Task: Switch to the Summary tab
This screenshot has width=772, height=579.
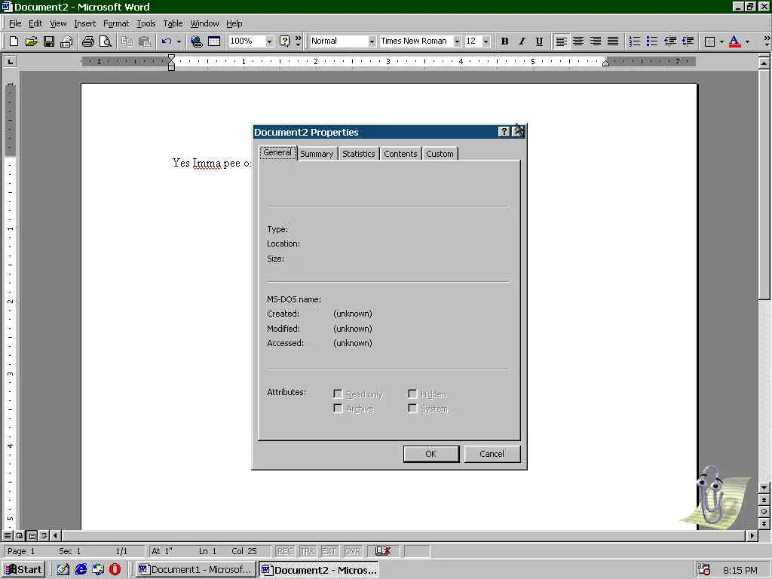Action: click(317, 154)
